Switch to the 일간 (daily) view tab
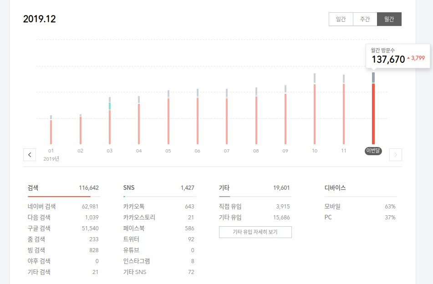Image resolution: width=433 pixels, height=284 pixels. point(340,19)
